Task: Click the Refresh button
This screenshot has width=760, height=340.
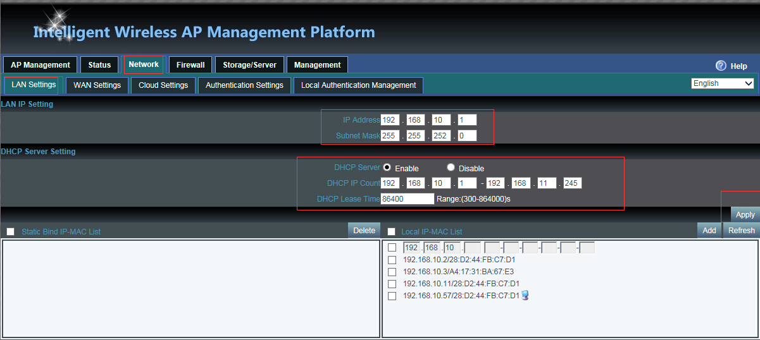Action: coord(742,231)
